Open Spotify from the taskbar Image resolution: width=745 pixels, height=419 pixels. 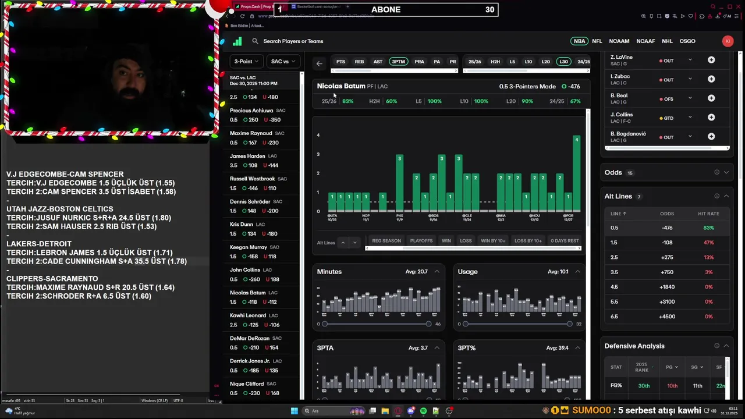(423, 411)
